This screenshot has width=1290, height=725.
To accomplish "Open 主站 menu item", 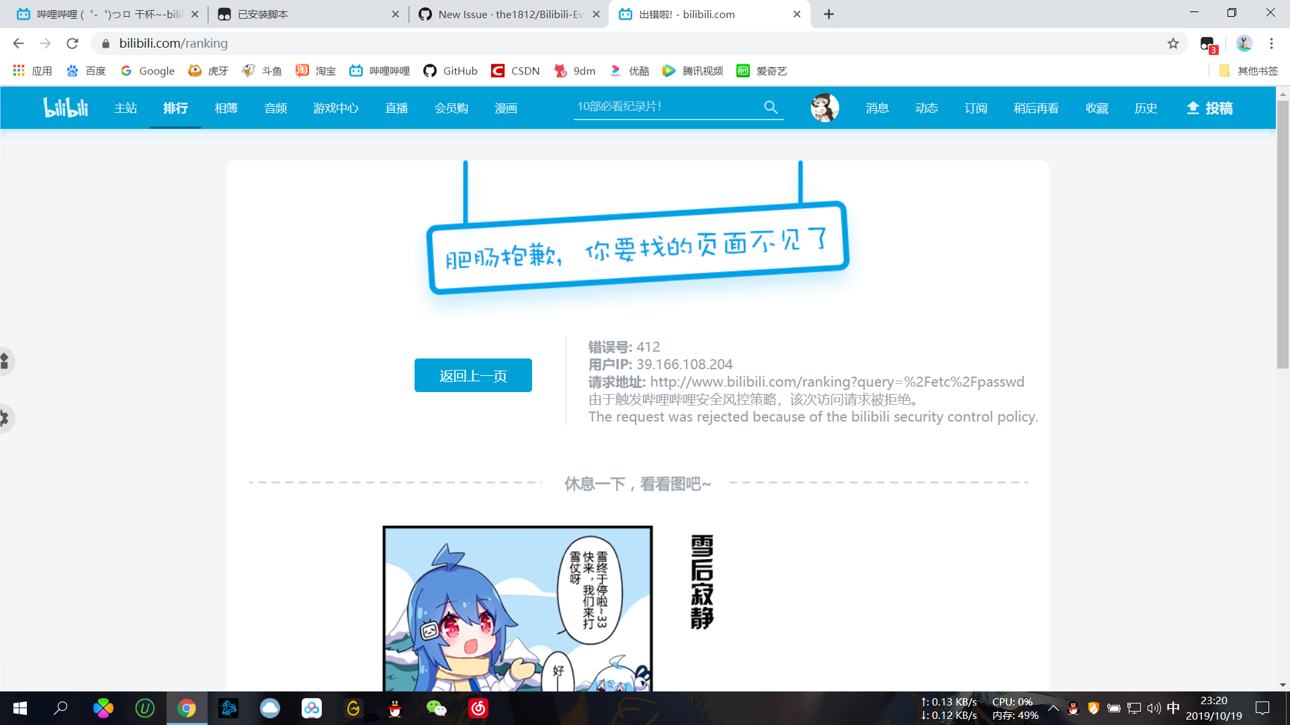I will (x=126, y=108).
